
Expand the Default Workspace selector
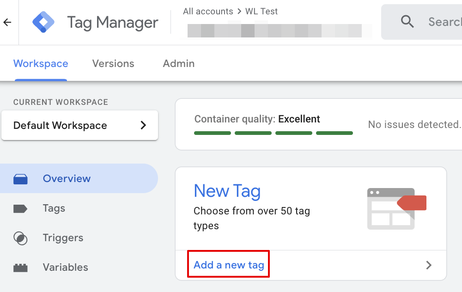click(79, 125)
